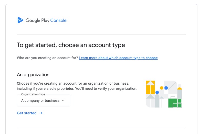Screen dimensions: 201x134
Task: Click the yellow dot in the illustration
Action: (x=162, y=88)
